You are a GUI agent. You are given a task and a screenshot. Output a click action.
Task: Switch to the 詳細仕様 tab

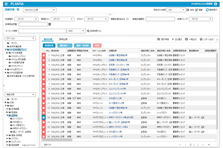click(x=63, y=39)
